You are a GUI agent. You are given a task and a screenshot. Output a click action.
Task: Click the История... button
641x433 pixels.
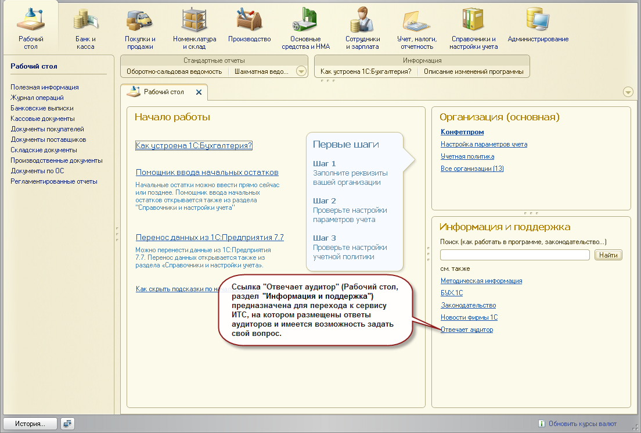click(x=30, y=424)
